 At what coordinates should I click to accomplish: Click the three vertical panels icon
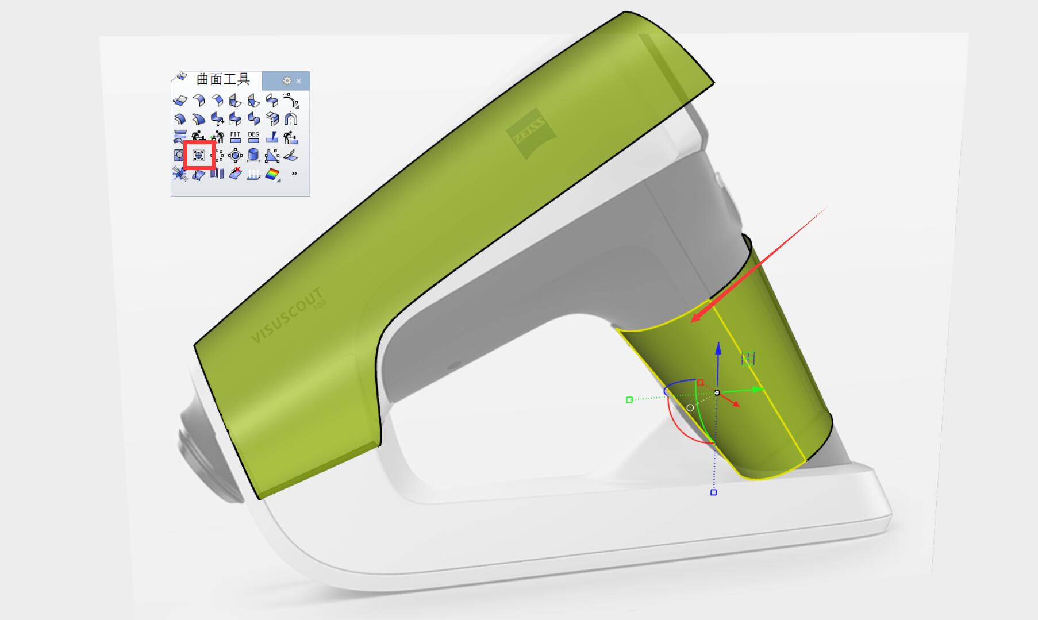coord(217,174)
